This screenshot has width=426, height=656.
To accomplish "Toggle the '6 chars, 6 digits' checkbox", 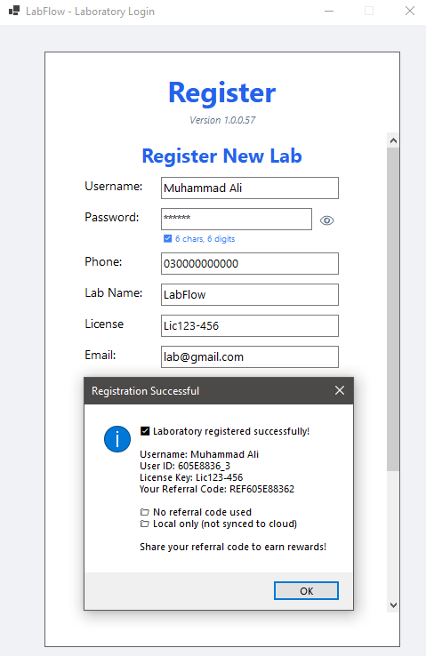I will click(167, 238).
